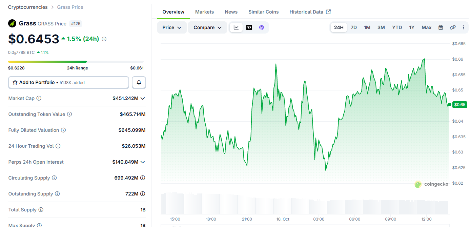Show Outstanding Token Value info icon
This screenshot has width=470, height=227.
(x=69, y=114)
